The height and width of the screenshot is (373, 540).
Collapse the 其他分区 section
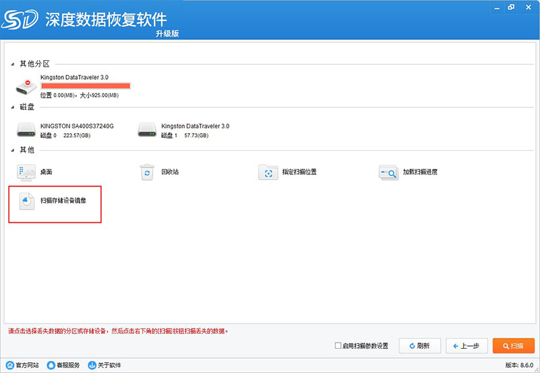coord(13,64)
